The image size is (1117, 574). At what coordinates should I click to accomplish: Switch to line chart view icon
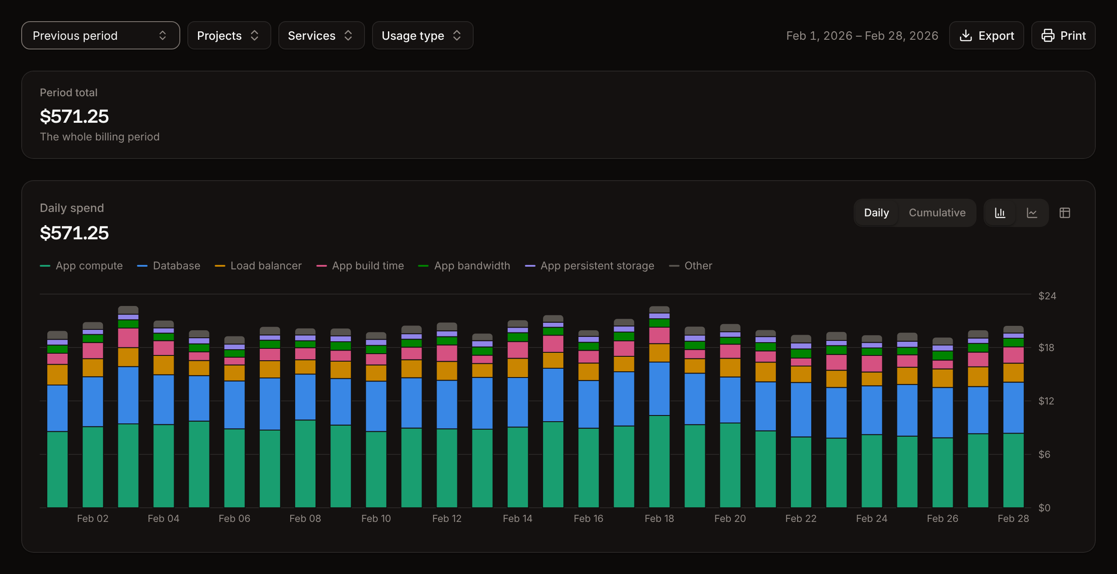tap(1032, 213)
